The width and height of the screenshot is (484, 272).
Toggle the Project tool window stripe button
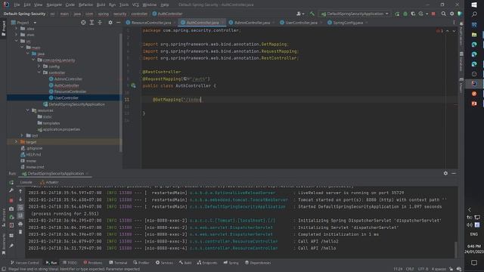click(x=3, y=29)
